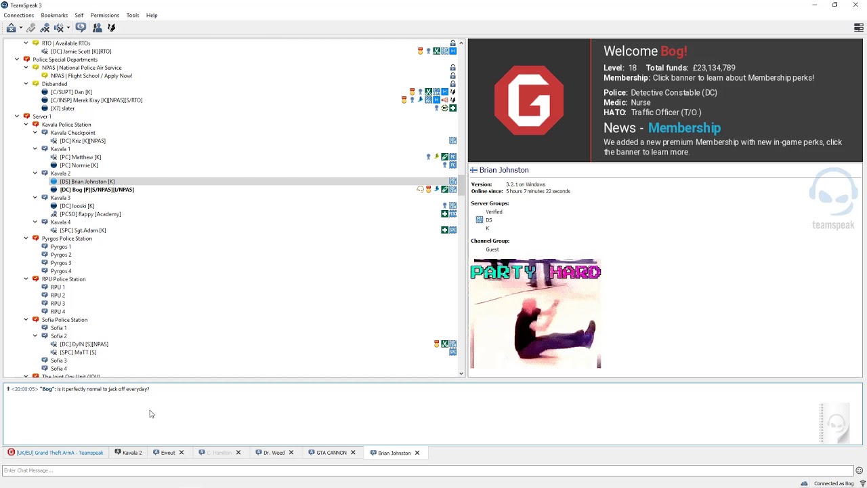Open the emoticon picker smiley icon
This screenshot has width=867, height=488.
(x=859, y=470)
